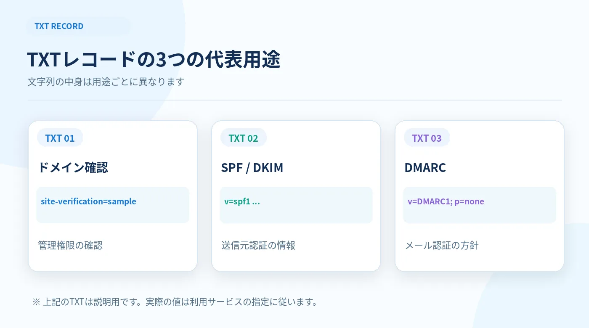Select the SPF / DKIM card title
This screenshot has height=328, width=589.
[252, 167]
